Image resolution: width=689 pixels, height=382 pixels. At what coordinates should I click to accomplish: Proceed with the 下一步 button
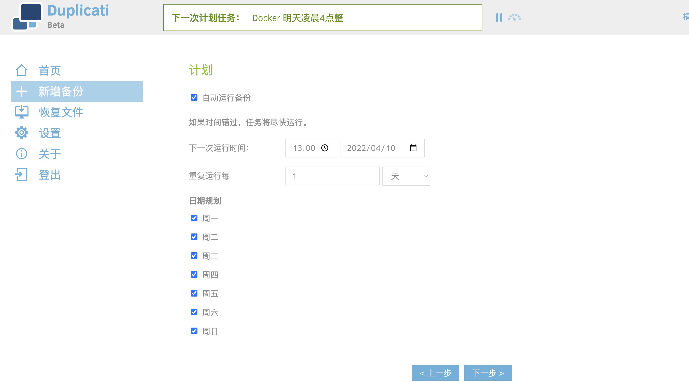488,373
